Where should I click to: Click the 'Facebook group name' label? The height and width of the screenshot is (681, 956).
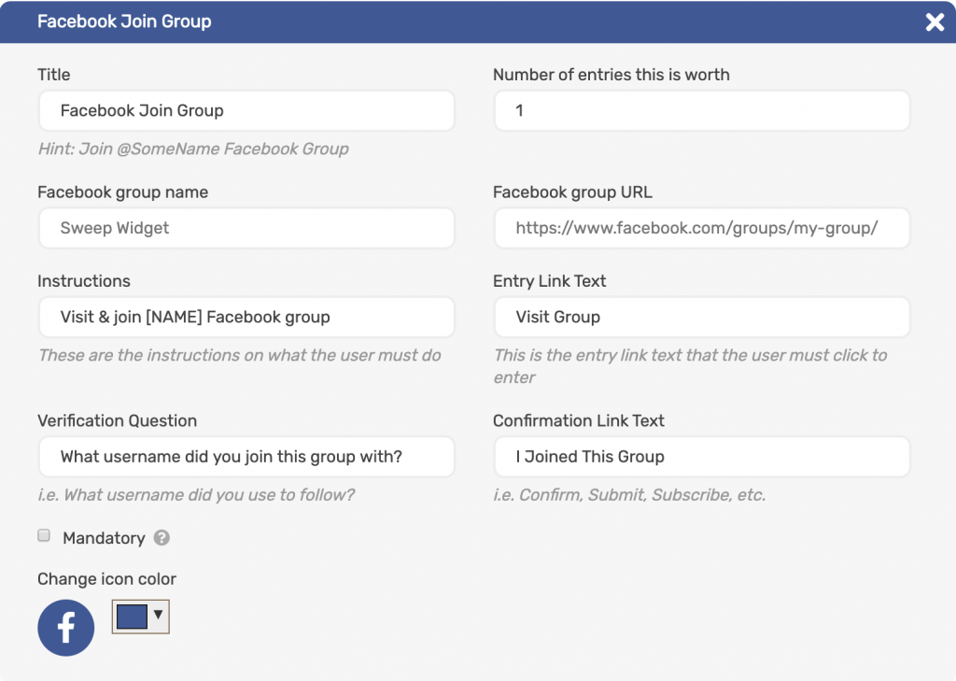click(x=122, y=192)
